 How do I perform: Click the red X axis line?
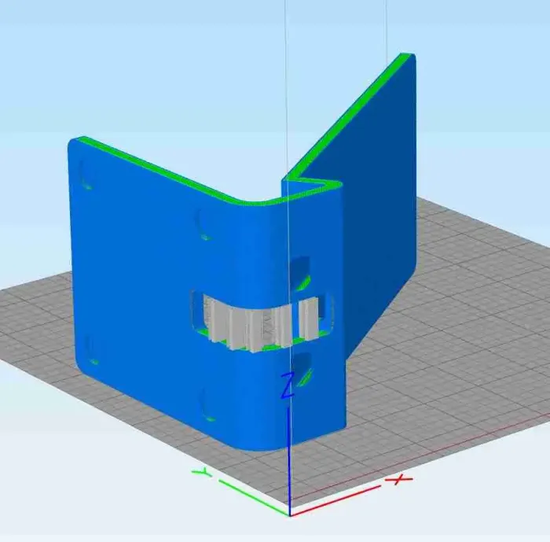[x=335, y=501]
